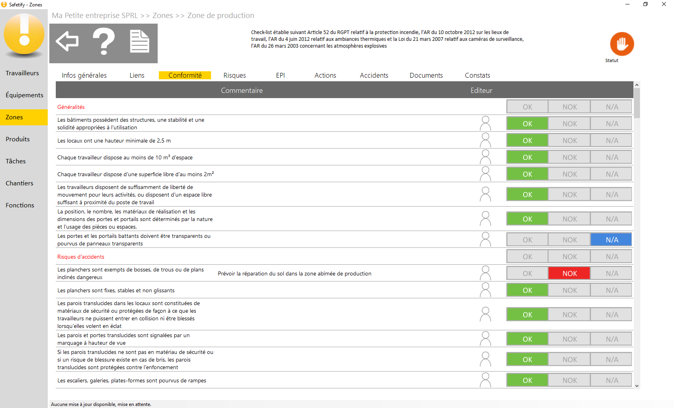The width and height of the screenshot is (674, 408).
Task: Mark N/A for planchers fixes stables row
Action: [x=611, y=290]
